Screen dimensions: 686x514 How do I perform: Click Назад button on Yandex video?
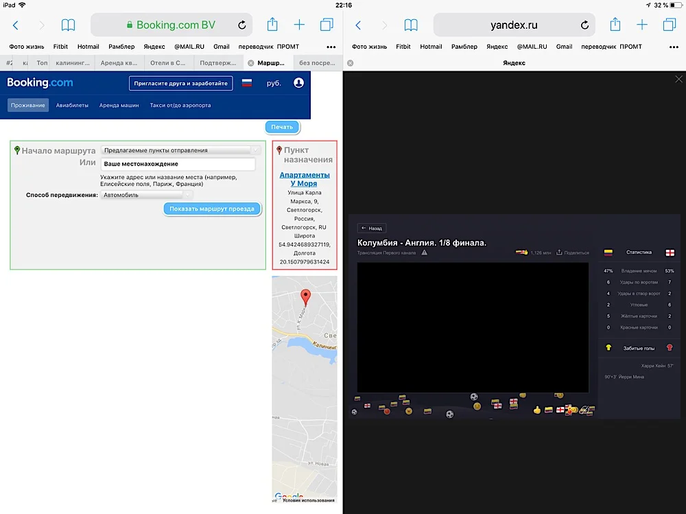pos(372,228)
